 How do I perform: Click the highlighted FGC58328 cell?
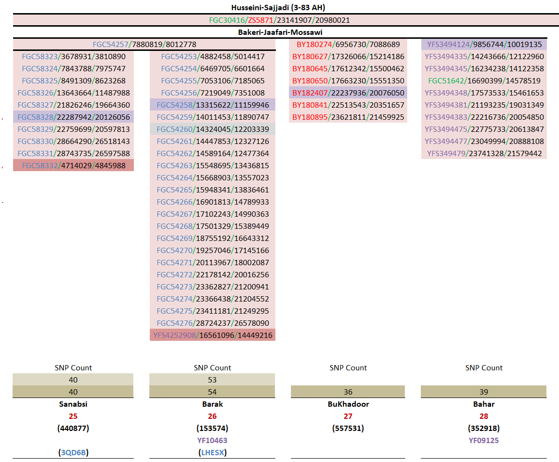tap(73, 117)
